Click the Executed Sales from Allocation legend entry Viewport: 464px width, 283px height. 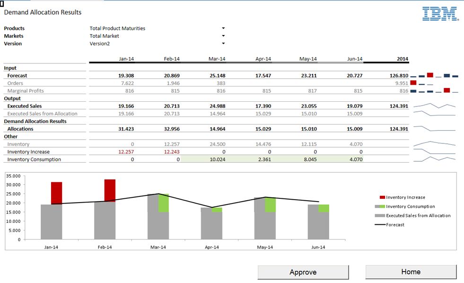coord(418,215)
